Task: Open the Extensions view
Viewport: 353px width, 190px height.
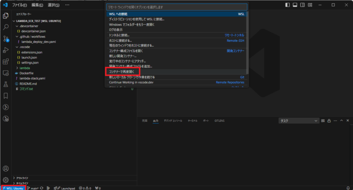Action: [x=6, y=61]
